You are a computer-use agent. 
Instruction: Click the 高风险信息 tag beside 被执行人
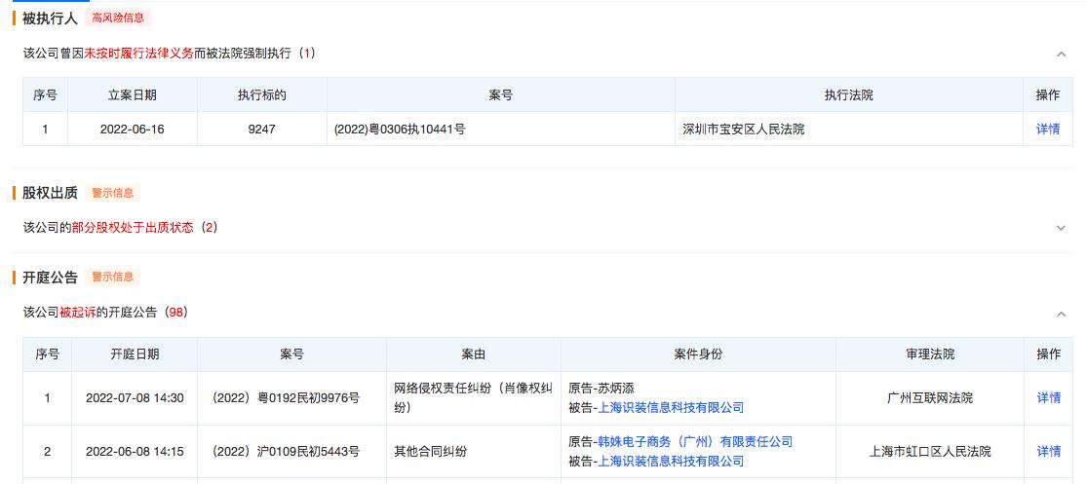(118, 18)
